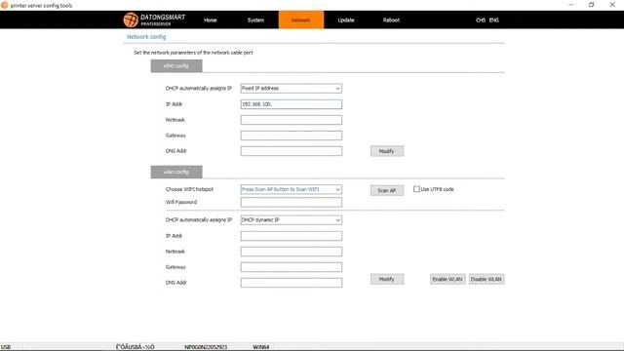The height and width of the screenshot is (351, 624).
Task: Click the network cable port description text
Action: (x=193, y=53)
